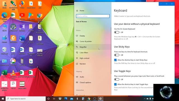Open Calculator from taskbar

click(83, 98)
